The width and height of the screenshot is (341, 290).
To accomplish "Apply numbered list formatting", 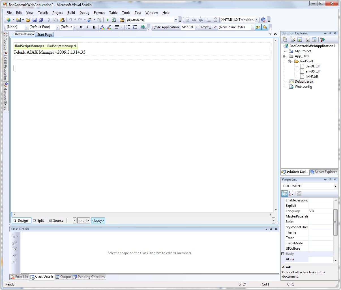I will point(135,27).
